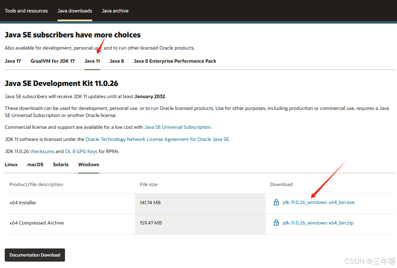Click lock icon beside the .exe download

coord(276,202)
